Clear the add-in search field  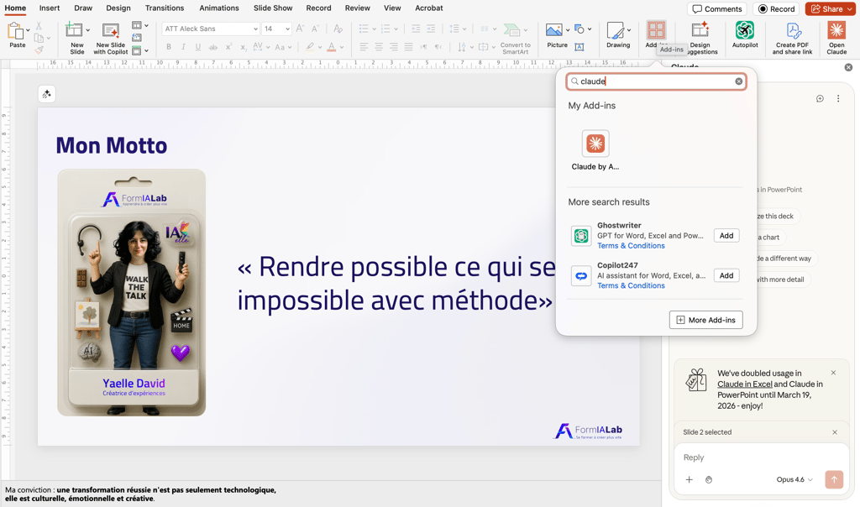click(739, 81)
